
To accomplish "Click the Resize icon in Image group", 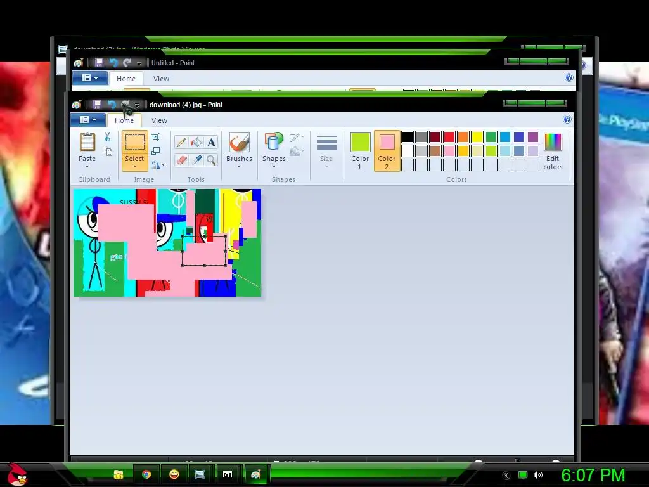I will [156, 151].
